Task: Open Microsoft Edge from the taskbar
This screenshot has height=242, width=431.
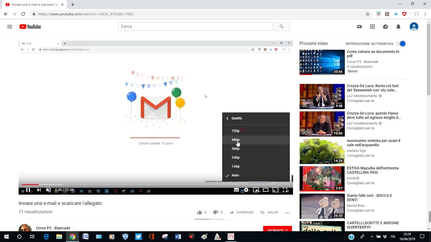Action: point(46,237)
